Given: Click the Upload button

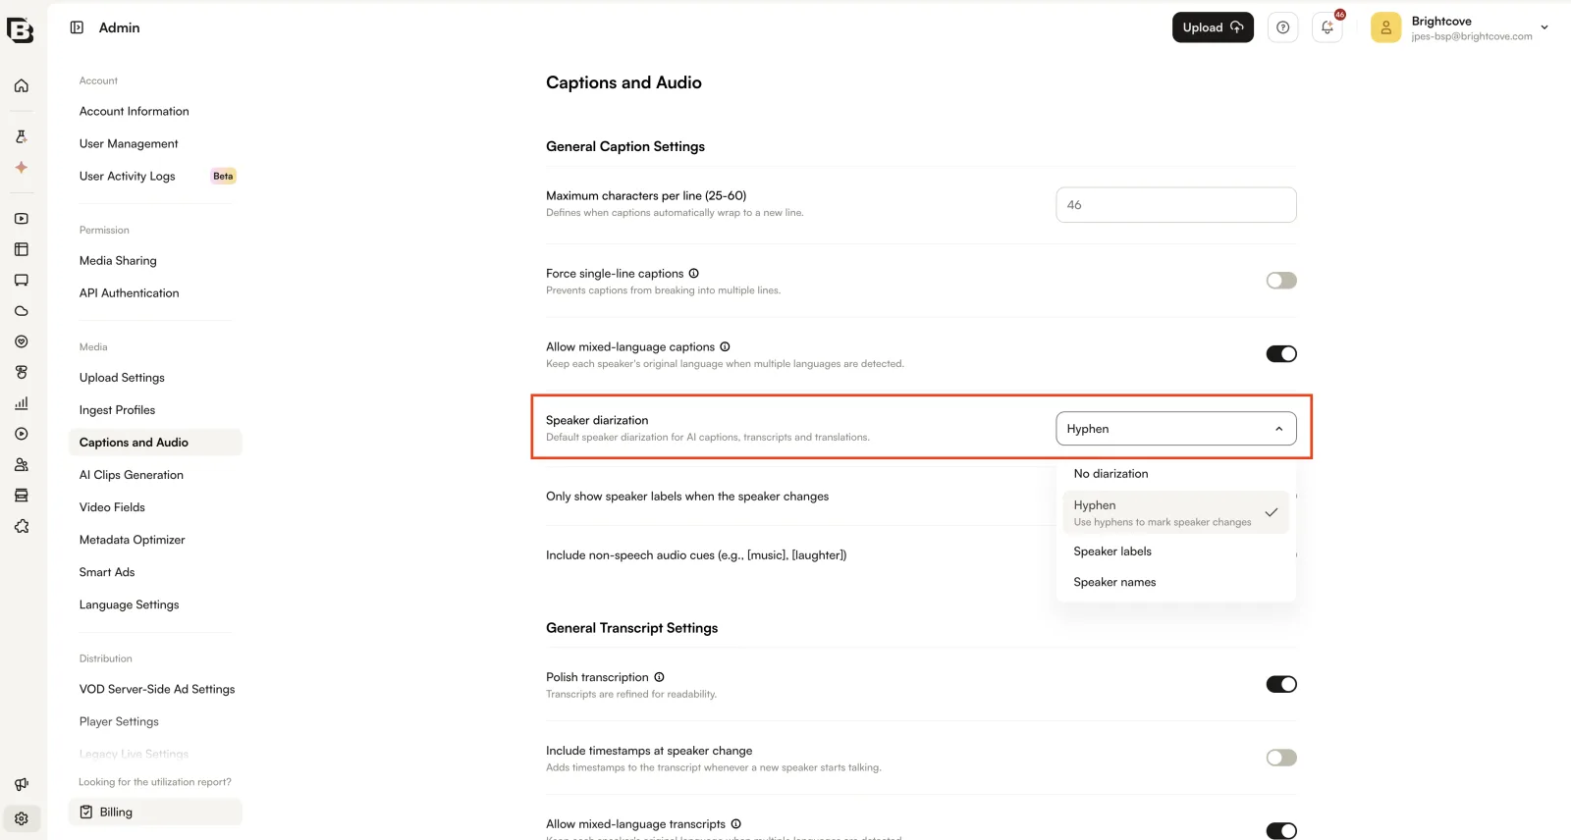Looking at the screenshot, I should coord(1213,27).
